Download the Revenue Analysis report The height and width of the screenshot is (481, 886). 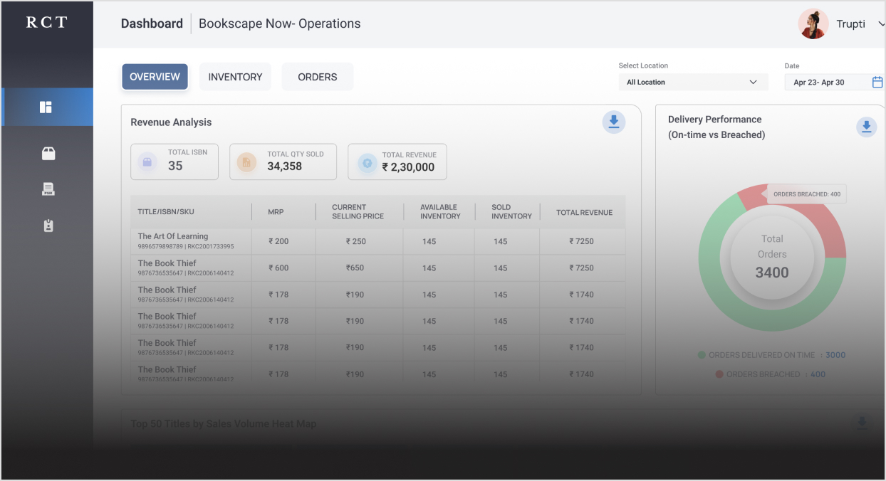(x=613, y=122)
